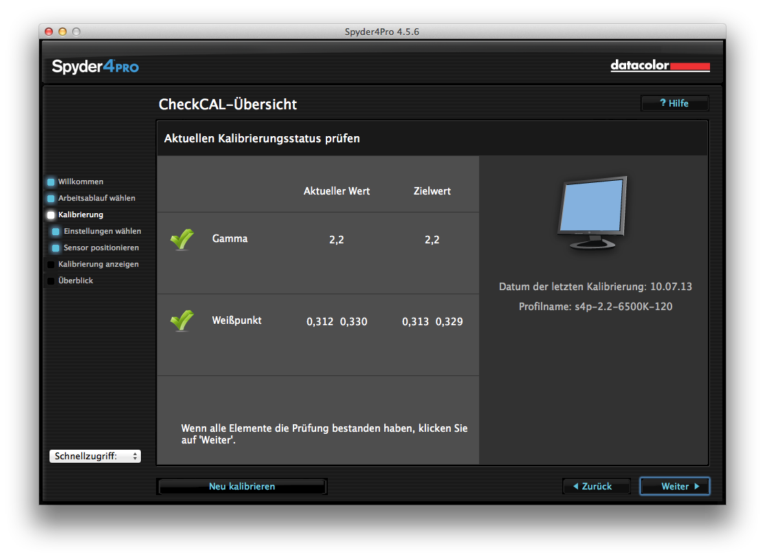Click the Spyder4PRO logo
Image resolution: width=765 pixels, height=559 pixels.
click(95, 67)
